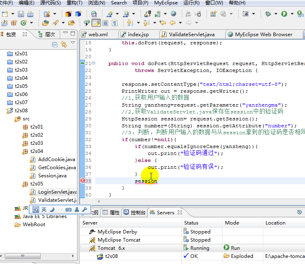The image size is (305, 264).
Task: Click the camera capture icon in the toolbar
Action: tap(246, 14)
